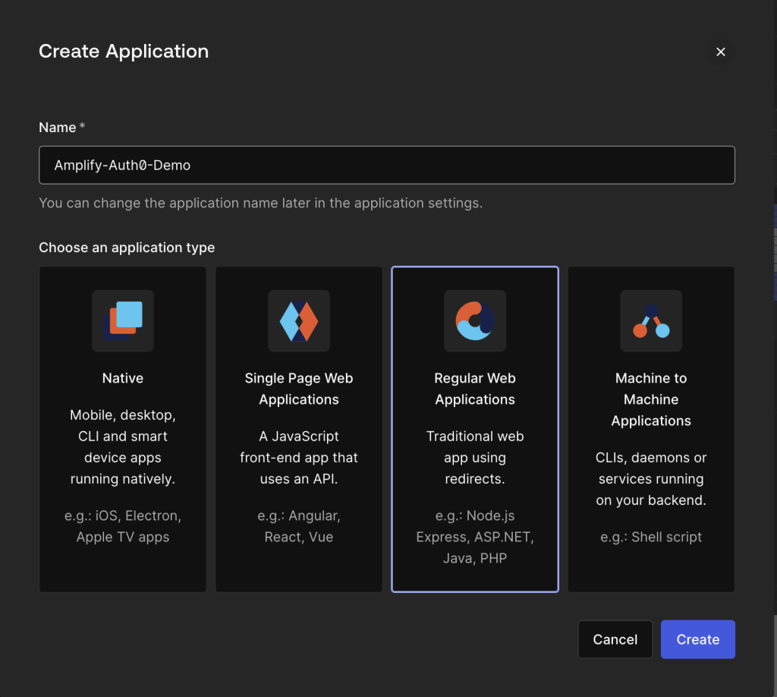This screenshot has width=777, height=697.
Task: Click the "e.g.: Node.js Express, ASP.NET" example text
Action: [x=475, y=537]
